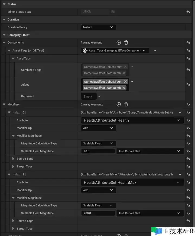Reset HealthAttributeSet.HealthMax Attribute row to default

[188, 182]
